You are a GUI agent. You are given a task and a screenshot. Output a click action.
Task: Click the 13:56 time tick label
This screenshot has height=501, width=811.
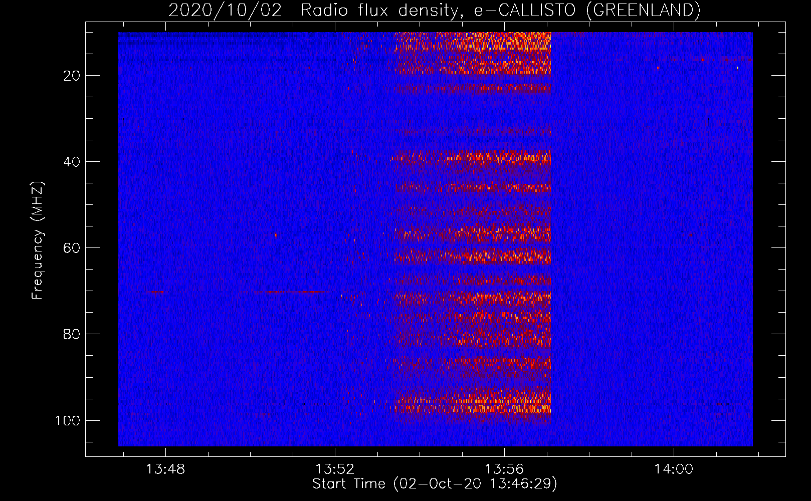[504, 469]
